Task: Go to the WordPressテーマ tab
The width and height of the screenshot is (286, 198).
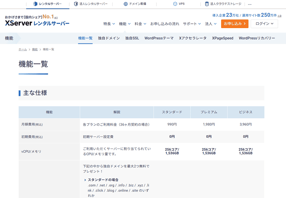Action: click(159, 38)
